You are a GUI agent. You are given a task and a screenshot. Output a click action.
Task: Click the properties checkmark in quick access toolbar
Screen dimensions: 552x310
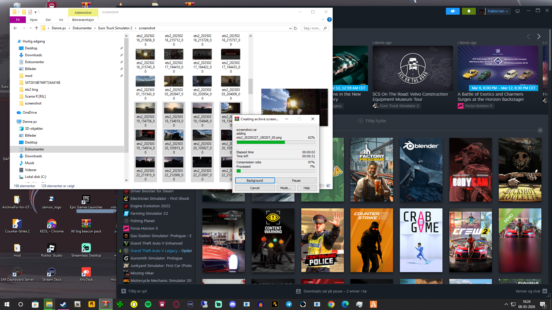coord(30,12)
